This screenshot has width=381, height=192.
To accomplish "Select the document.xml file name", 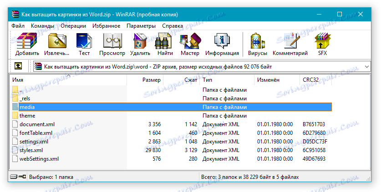I will click(37, 124).
